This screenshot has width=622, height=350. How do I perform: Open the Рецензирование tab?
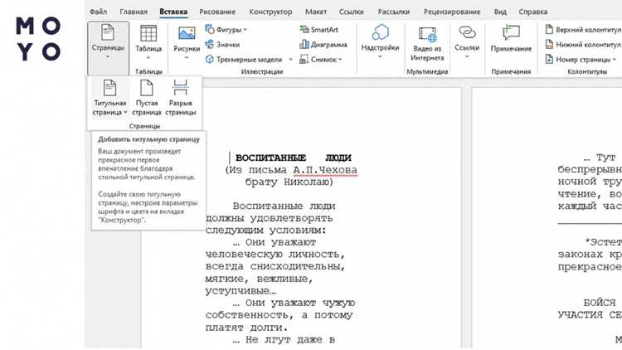[x=452, y=12]
